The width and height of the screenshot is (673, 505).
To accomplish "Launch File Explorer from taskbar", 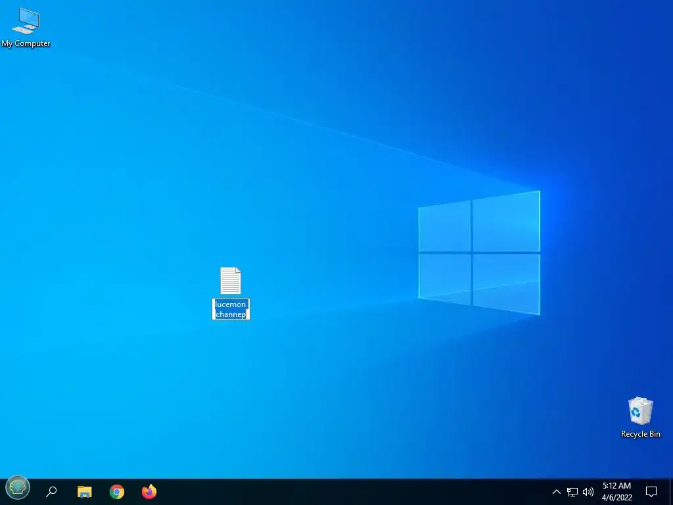I will pyautogui.click(x=85, y=491).
